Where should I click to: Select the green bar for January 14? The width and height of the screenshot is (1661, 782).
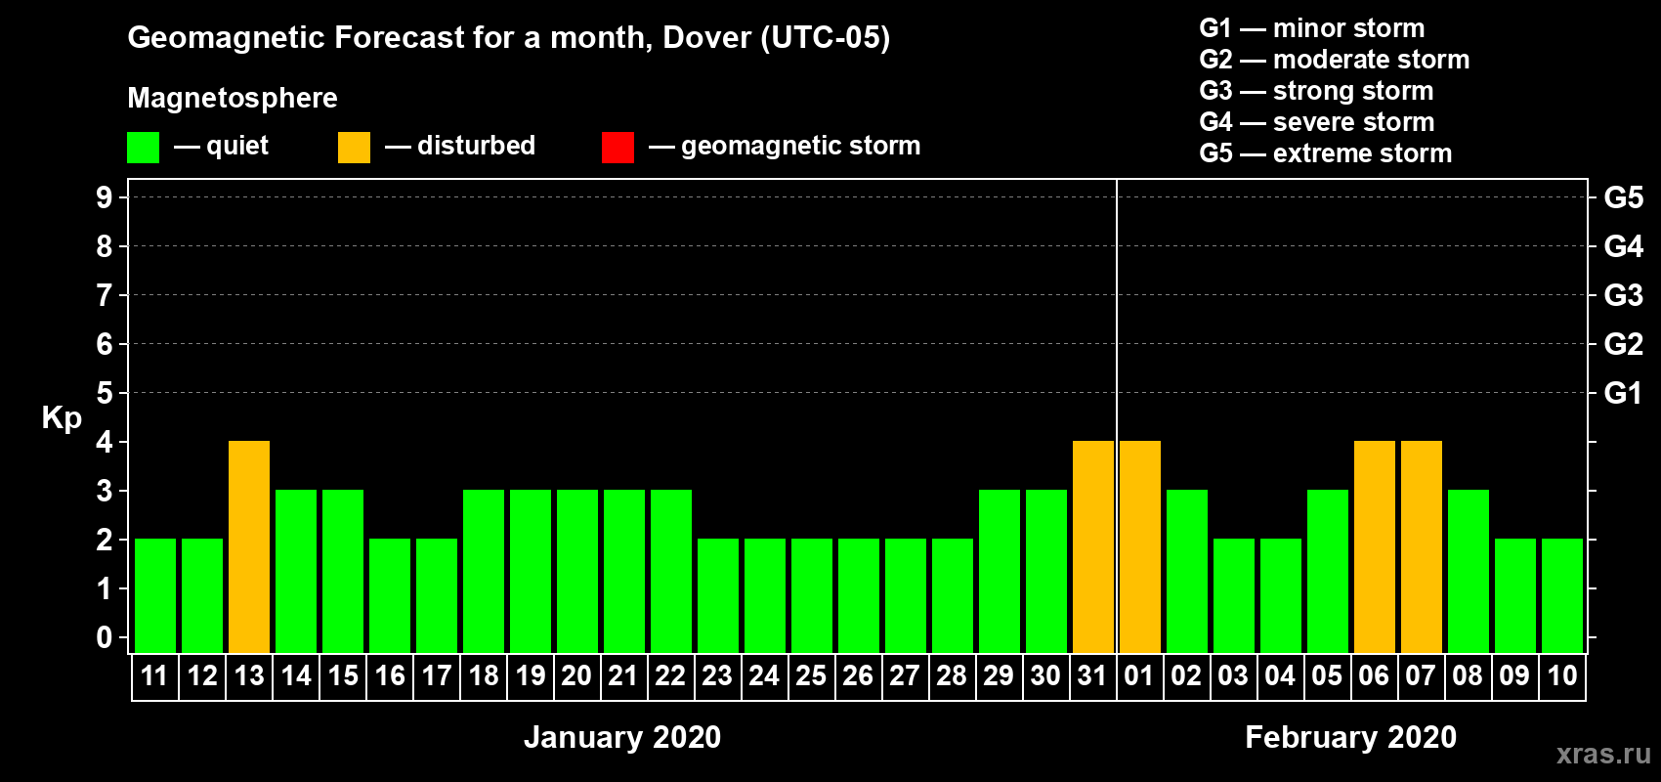(x=296, y=572)
